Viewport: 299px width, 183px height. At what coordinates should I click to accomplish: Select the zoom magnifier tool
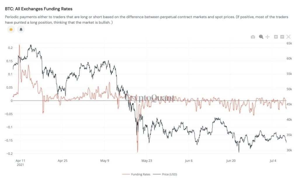(x=261, y=37)
